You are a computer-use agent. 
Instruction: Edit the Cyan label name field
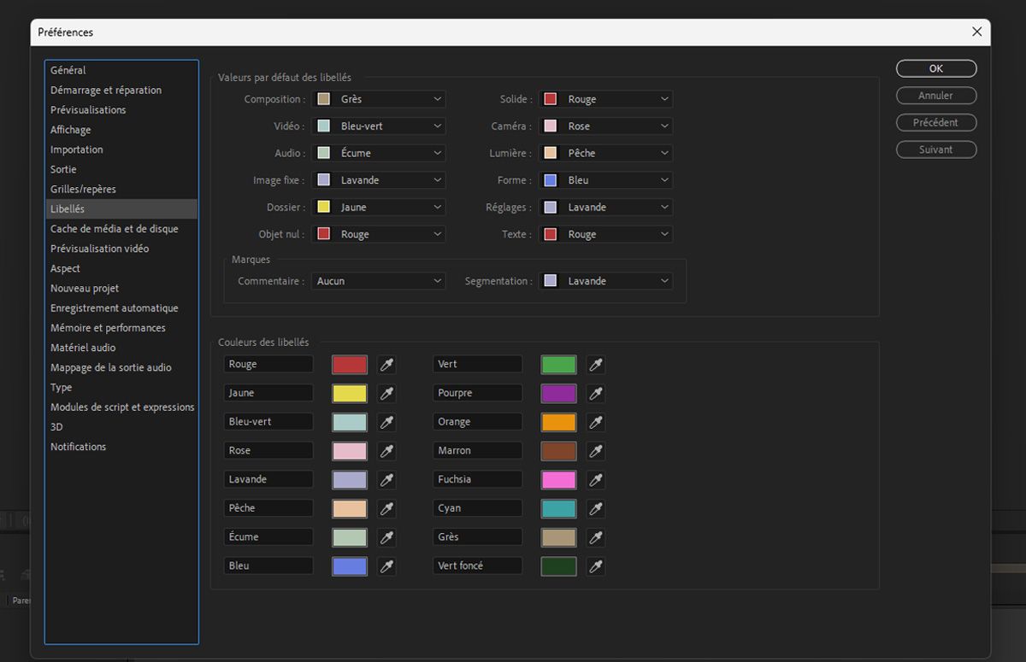(x=478, y=508)
